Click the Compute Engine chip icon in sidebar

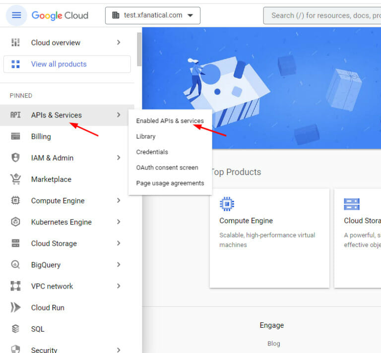(15, 200)
